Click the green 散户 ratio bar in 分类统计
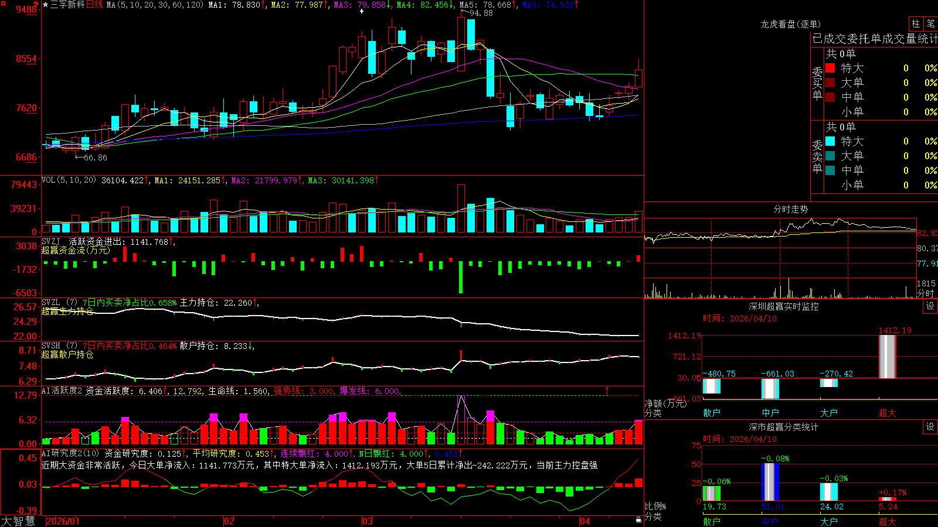 [x=712, y=493]
